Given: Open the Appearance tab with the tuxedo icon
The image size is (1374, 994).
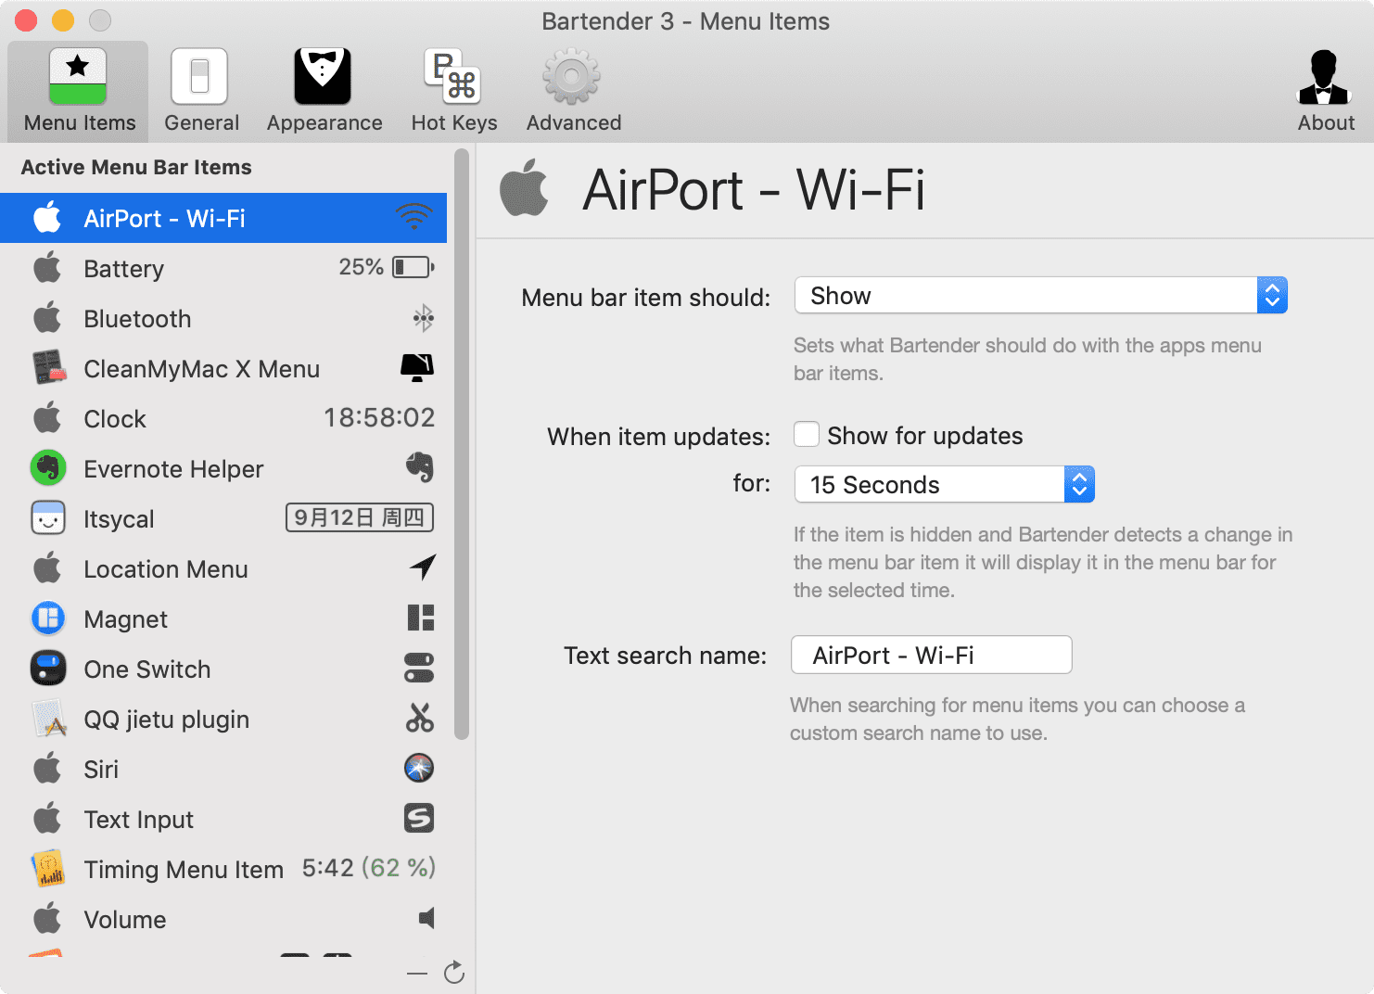Looking at the screenshot, I should [x=324, y=91].
